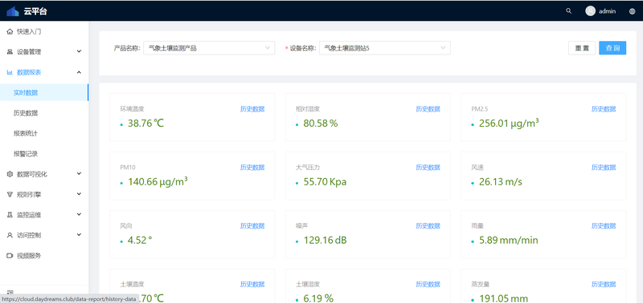Open the search magnifier icon
Image resolution: width=643 pixels, height=304 pixels.
[x=568, y=11]
